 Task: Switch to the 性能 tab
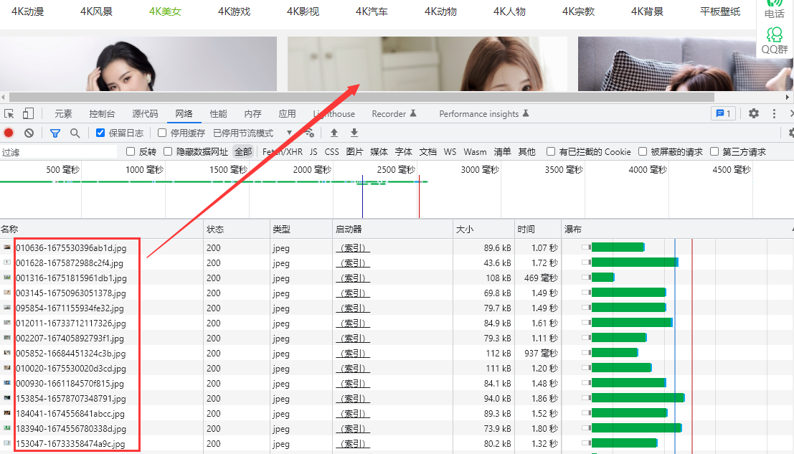pos(218,114)
